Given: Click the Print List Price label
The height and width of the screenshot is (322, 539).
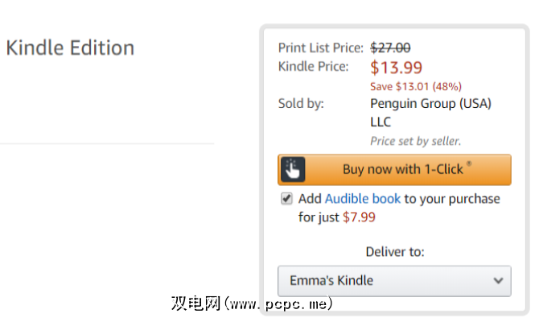Looking at the screenshot, I should (321, 47).
